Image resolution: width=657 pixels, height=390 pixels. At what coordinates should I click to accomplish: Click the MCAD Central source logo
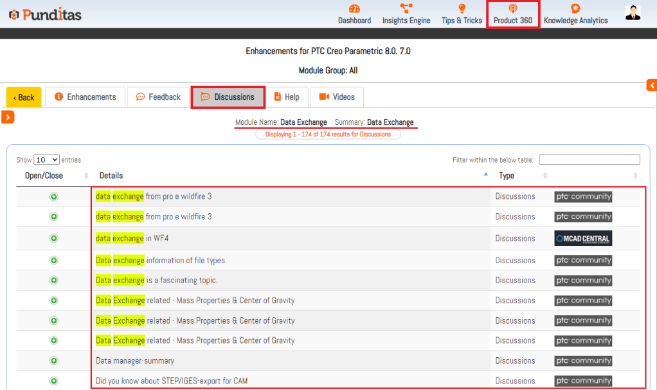(583, 238)
